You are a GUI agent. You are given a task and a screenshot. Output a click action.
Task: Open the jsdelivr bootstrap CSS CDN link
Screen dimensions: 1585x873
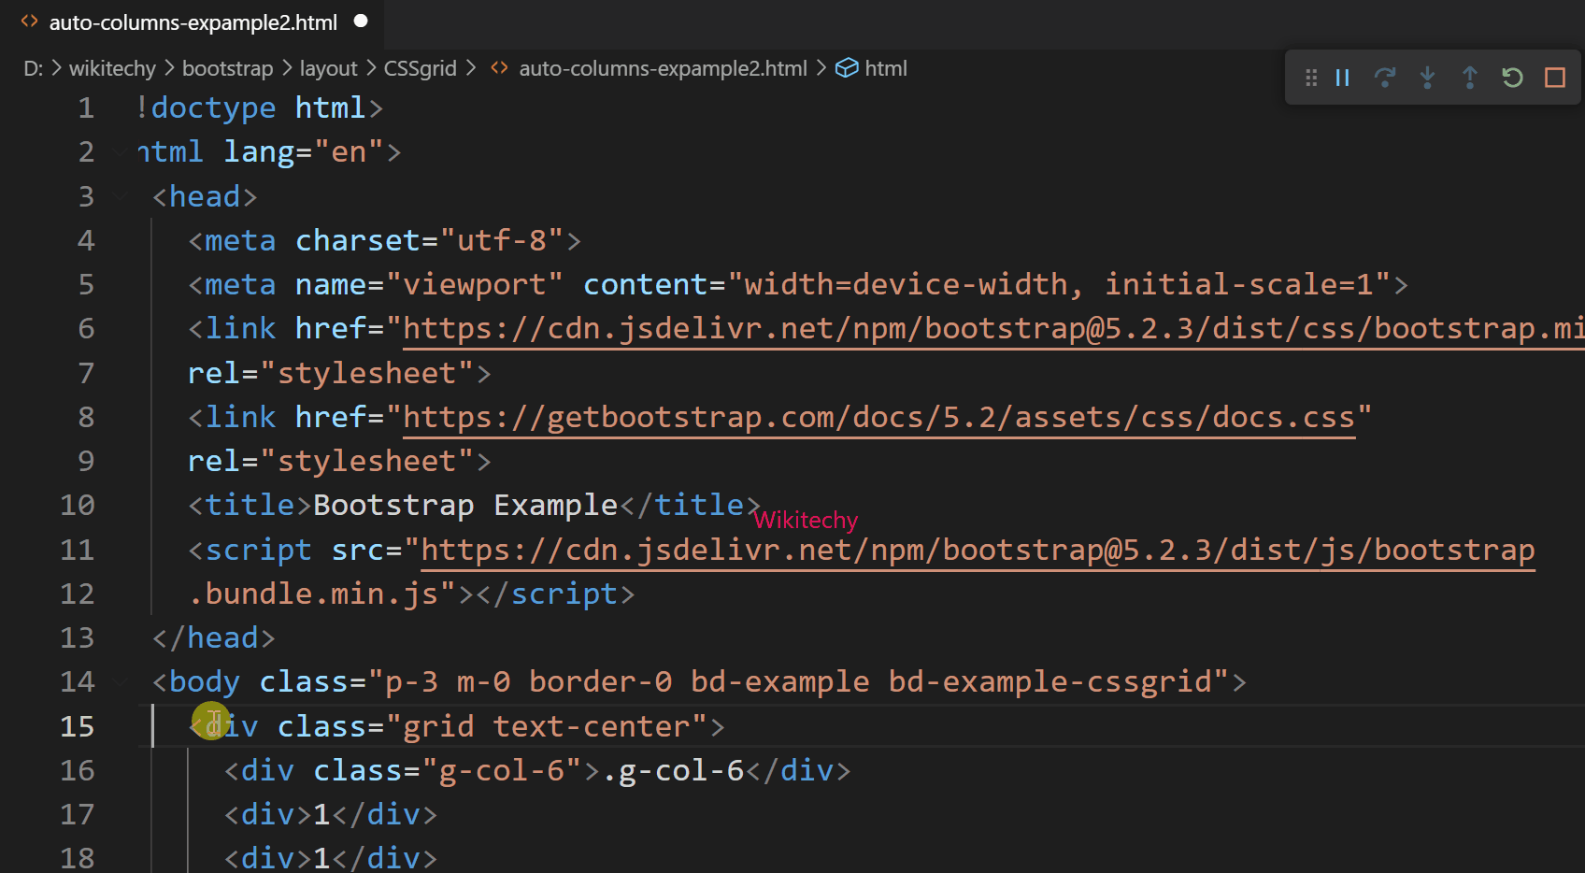981,328
